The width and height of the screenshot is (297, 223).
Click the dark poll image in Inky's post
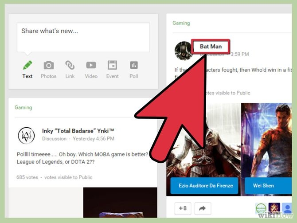120,203
